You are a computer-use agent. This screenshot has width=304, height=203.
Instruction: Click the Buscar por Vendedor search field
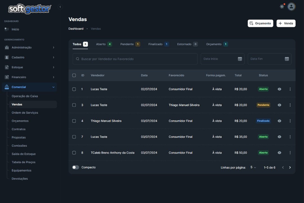point(135,59)
